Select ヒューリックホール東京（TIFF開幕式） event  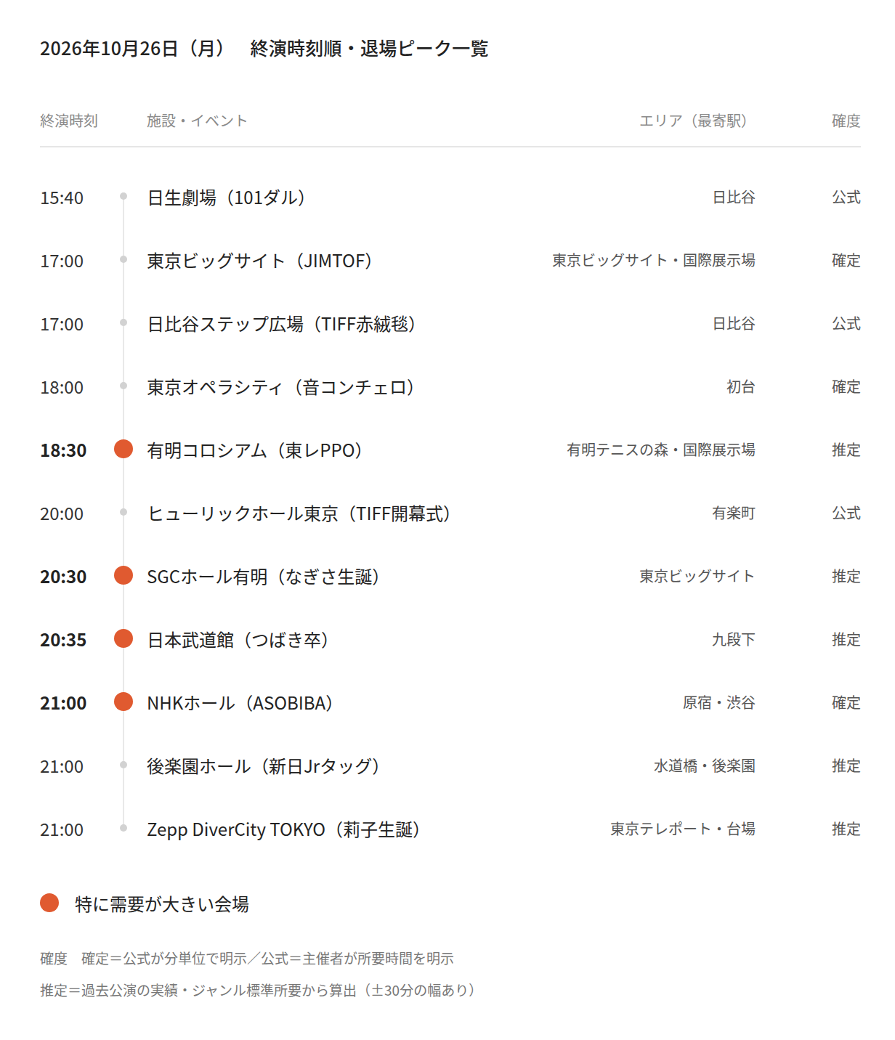[x=299, y=513]
